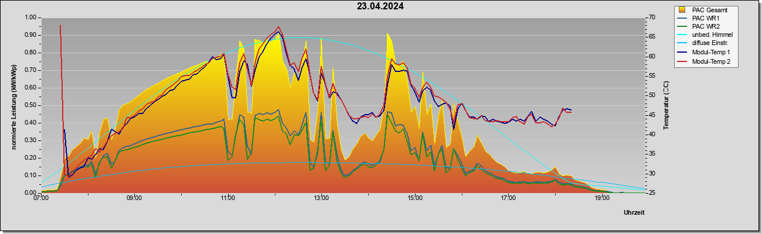Click the PAC Gesamt legend swatch

pos(682,10)
